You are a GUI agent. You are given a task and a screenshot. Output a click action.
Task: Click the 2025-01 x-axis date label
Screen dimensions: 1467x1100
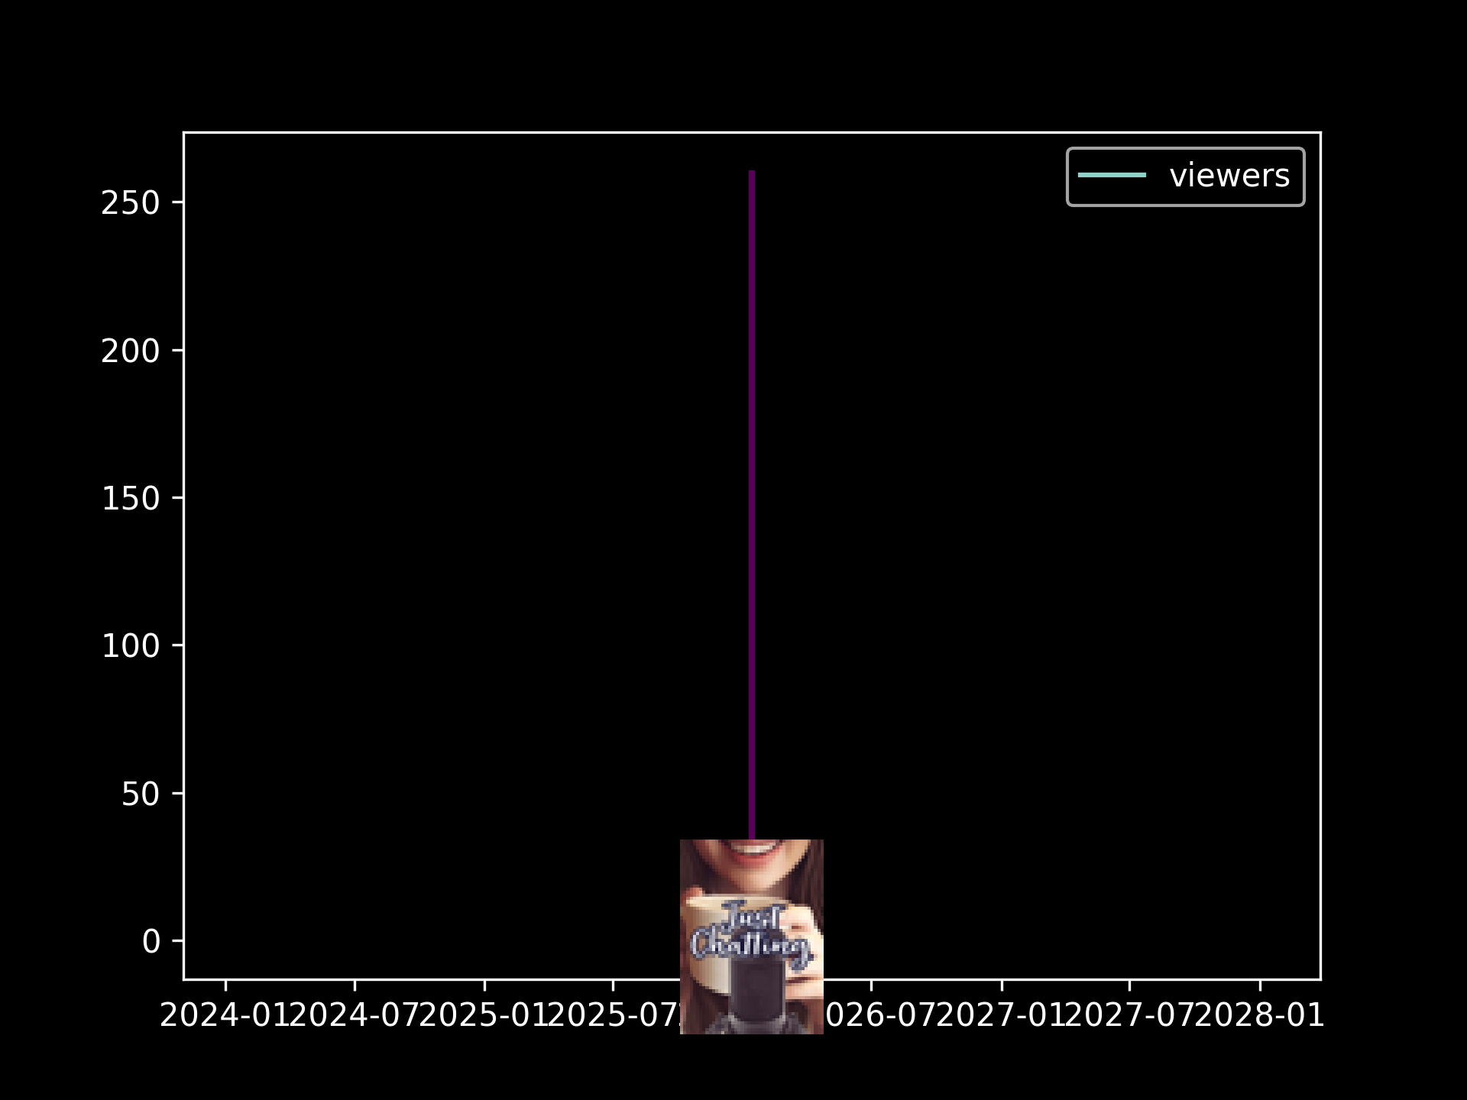point(483,1016)
